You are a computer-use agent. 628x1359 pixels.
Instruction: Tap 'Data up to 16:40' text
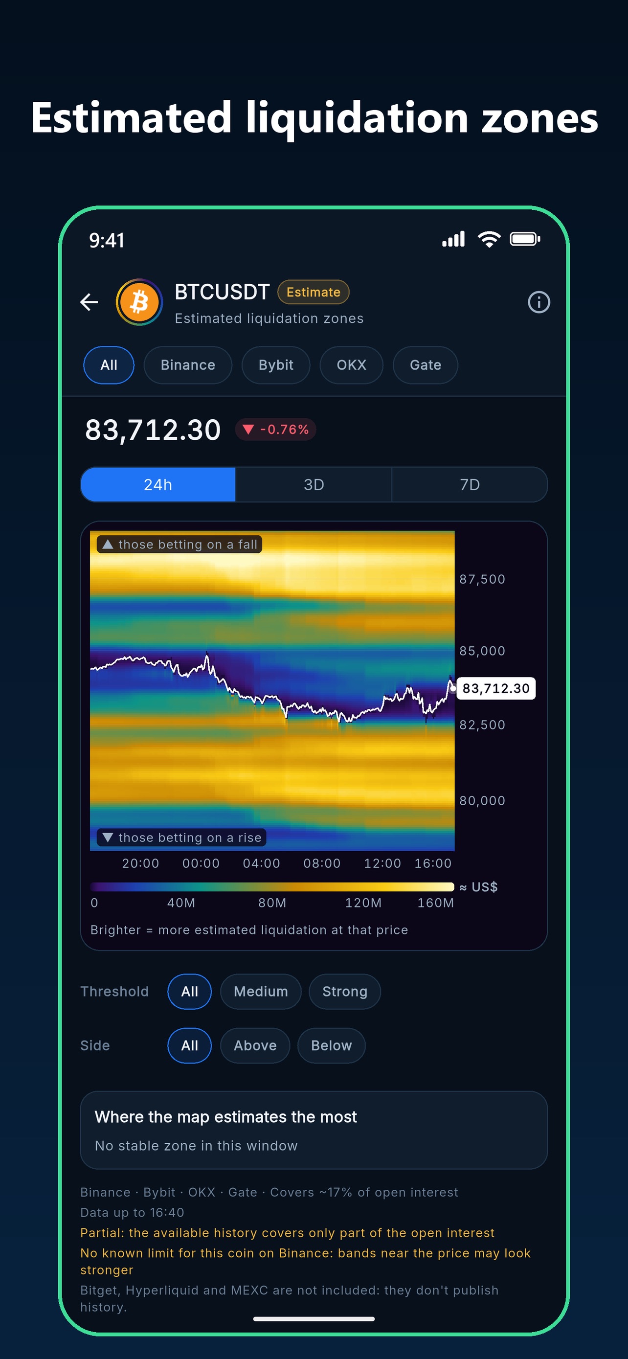[x=132, y=1213]
